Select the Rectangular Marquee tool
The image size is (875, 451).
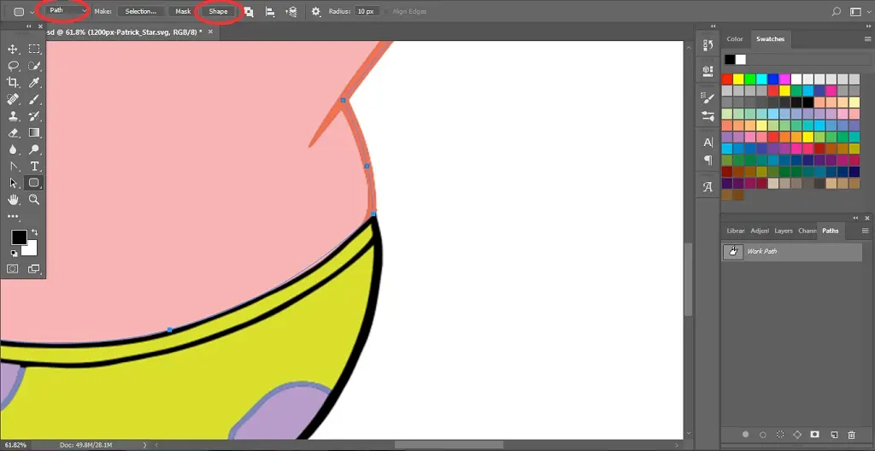tap(34, 50)
